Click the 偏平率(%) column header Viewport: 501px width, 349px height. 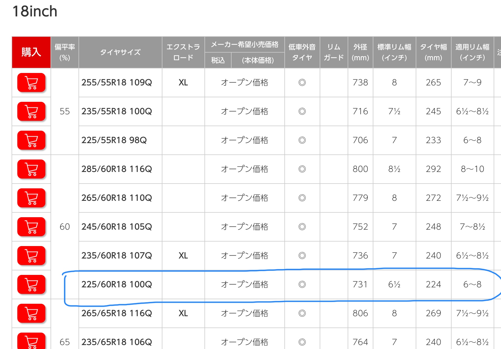point(65,52)
